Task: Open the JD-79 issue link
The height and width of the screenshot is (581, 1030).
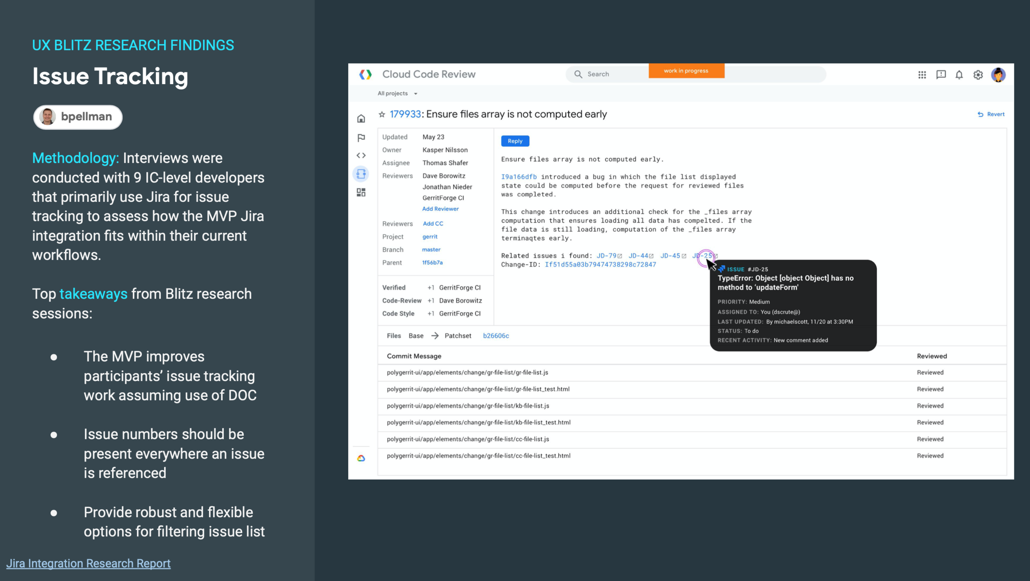Action: [x=606, y=255]
